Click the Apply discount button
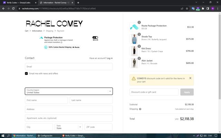 [187, 92]
